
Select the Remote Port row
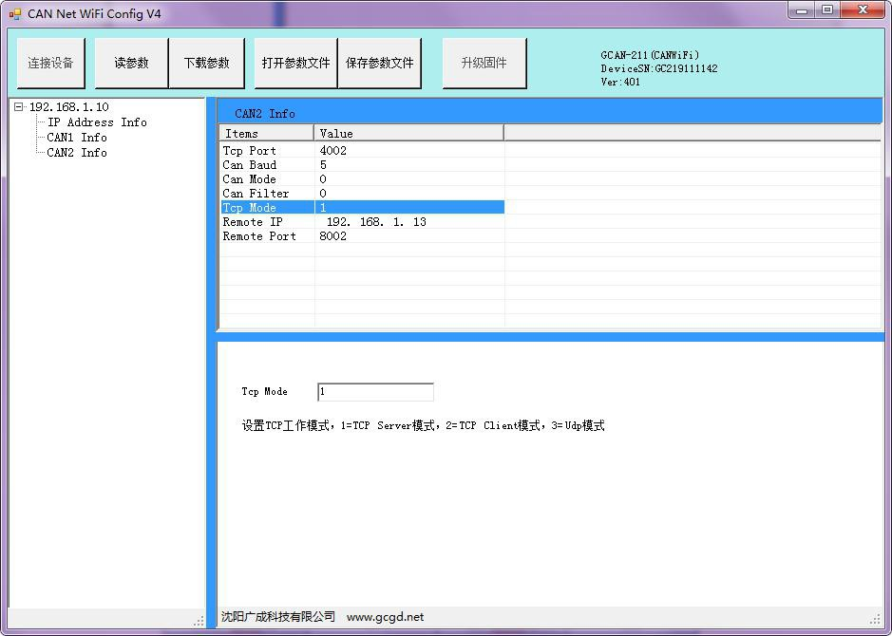point(259,236)
